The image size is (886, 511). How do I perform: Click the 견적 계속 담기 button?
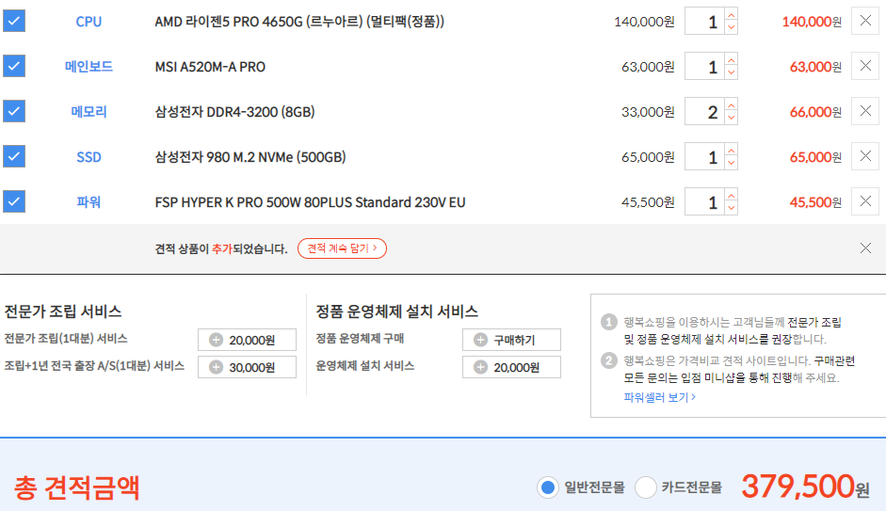[342, 248]
